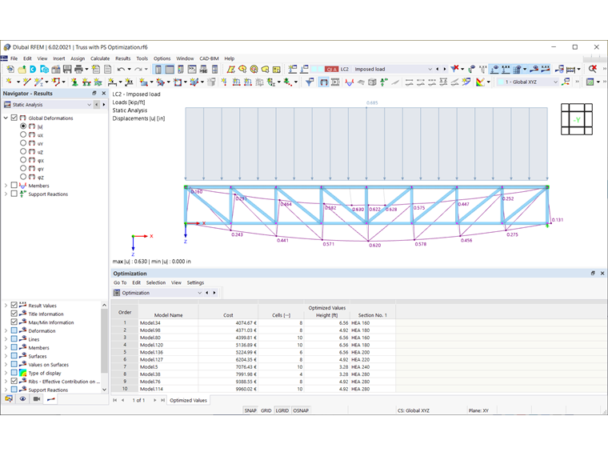Uncheck the Global Deformations checkbox
Viewport: 608px width, 456px height.
click(x=14, y=118)
